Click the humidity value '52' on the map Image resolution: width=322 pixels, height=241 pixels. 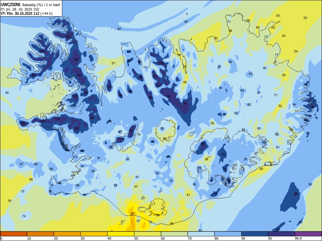pyautogui.click(x=280, y=106)
